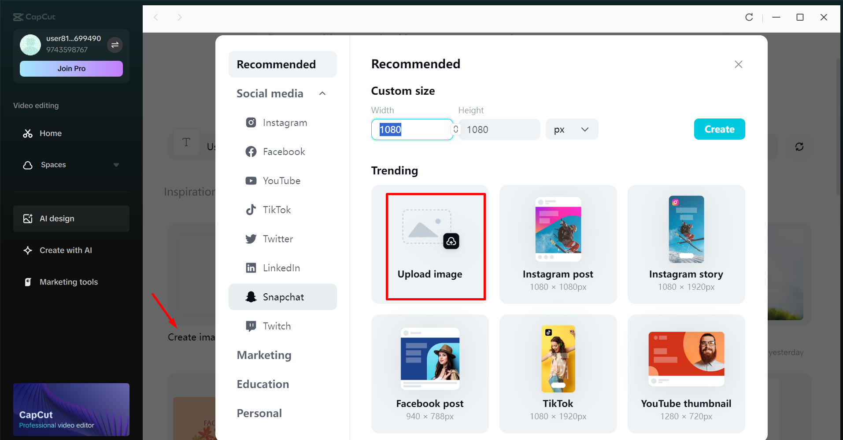Select the Snapchat category
The height and width of the screenshot is (440, 843).
click(x=283, y=297)
